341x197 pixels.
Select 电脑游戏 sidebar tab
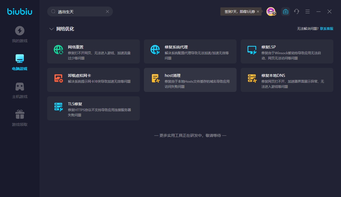pyautogui.click(x=20, y=62)
